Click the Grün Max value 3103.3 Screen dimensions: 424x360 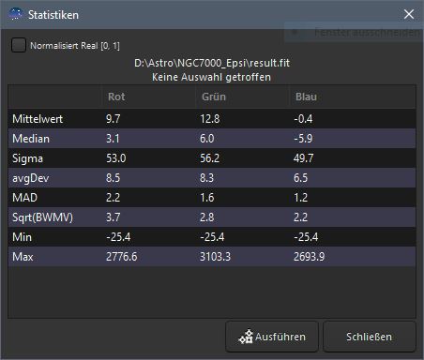(215, 257)
